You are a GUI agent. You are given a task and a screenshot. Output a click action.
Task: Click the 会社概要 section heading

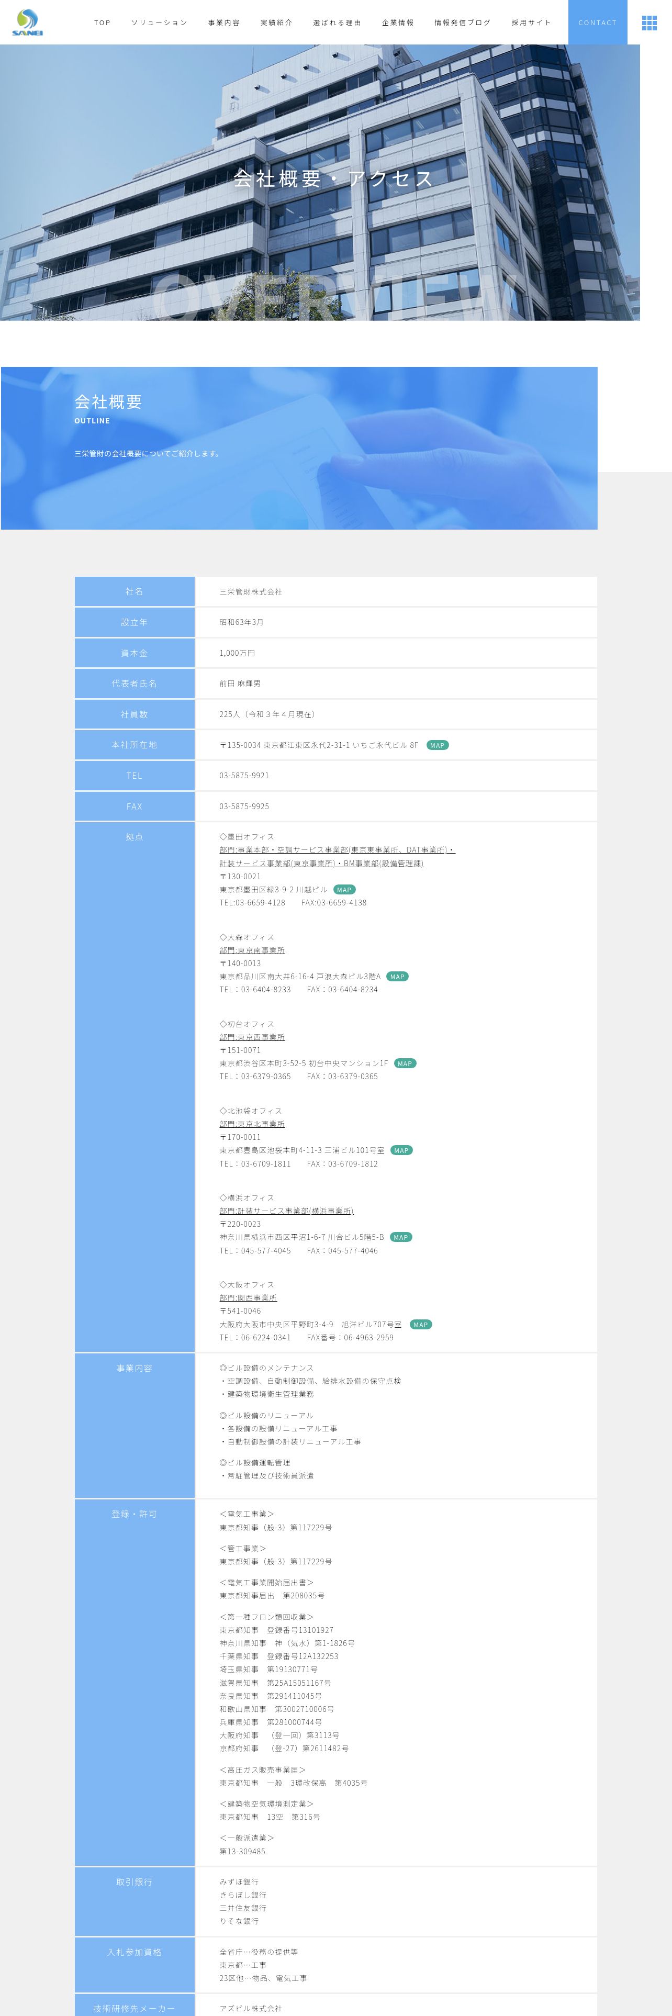click(x=108, y=401)
